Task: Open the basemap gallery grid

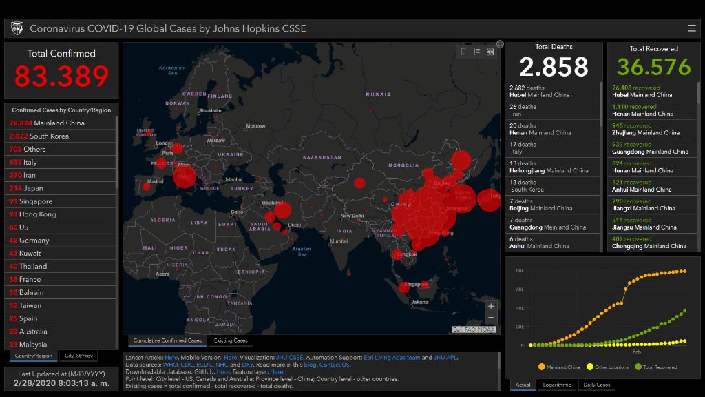Action: [x=490, y=52]
